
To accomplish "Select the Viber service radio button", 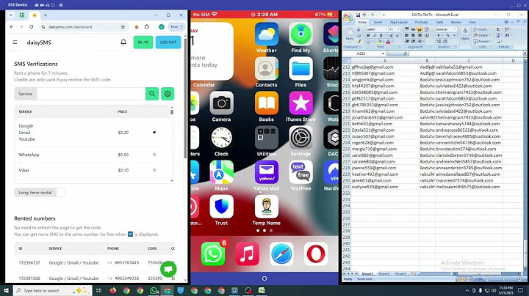I will click(x=154, y=170).
